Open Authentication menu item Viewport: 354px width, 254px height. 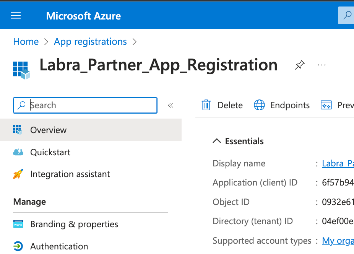59,246
